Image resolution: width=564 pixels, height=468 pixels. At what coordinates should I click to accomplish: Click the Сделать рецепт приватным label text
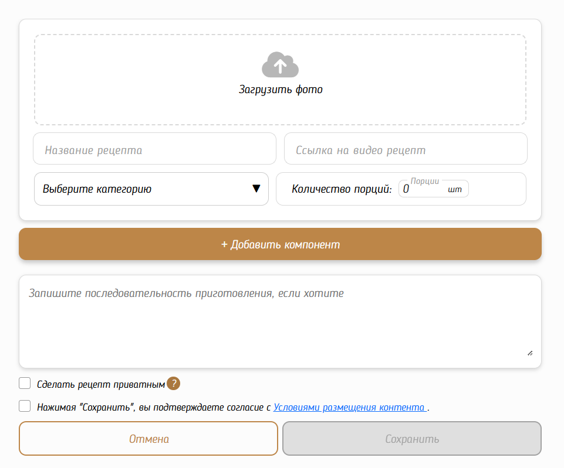[x=101, y=384]
